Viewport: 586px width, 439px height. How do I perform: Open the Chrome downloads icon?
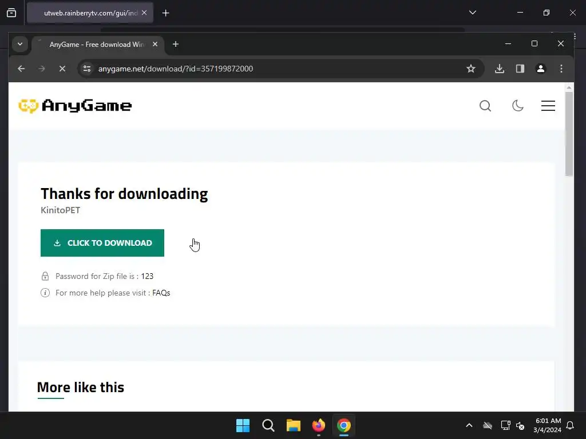tap(500, 69)
